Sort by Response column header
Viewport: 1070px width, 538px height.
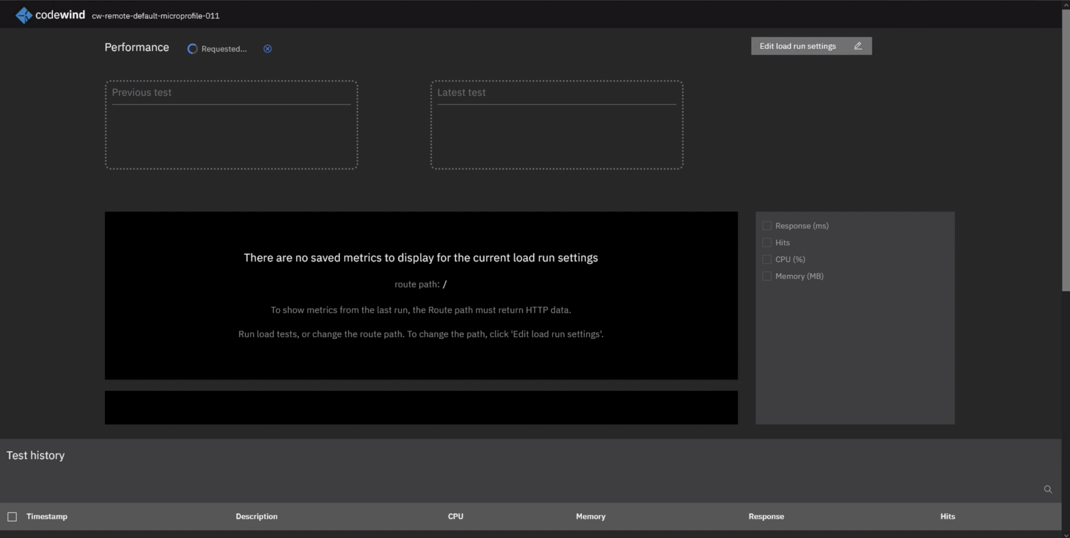(766, 516)
